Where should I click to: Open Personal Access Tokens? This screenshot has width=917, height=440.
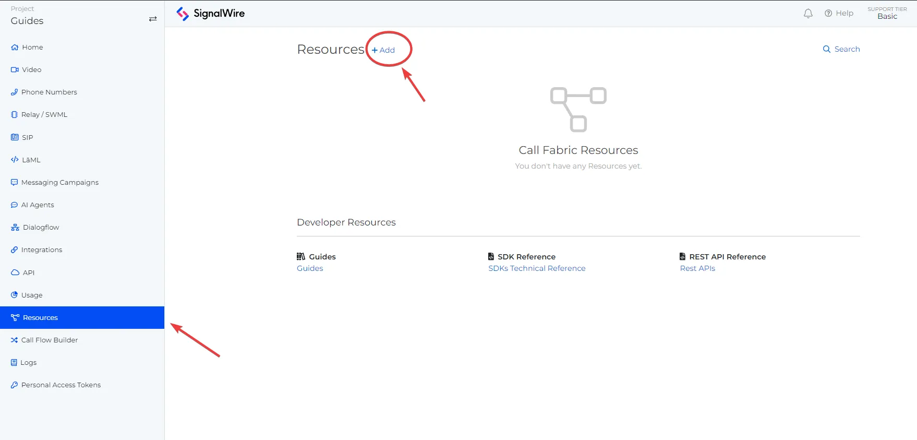pos(82,385)
